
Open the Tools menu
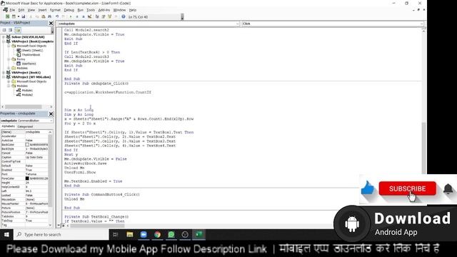click(91, 10)
